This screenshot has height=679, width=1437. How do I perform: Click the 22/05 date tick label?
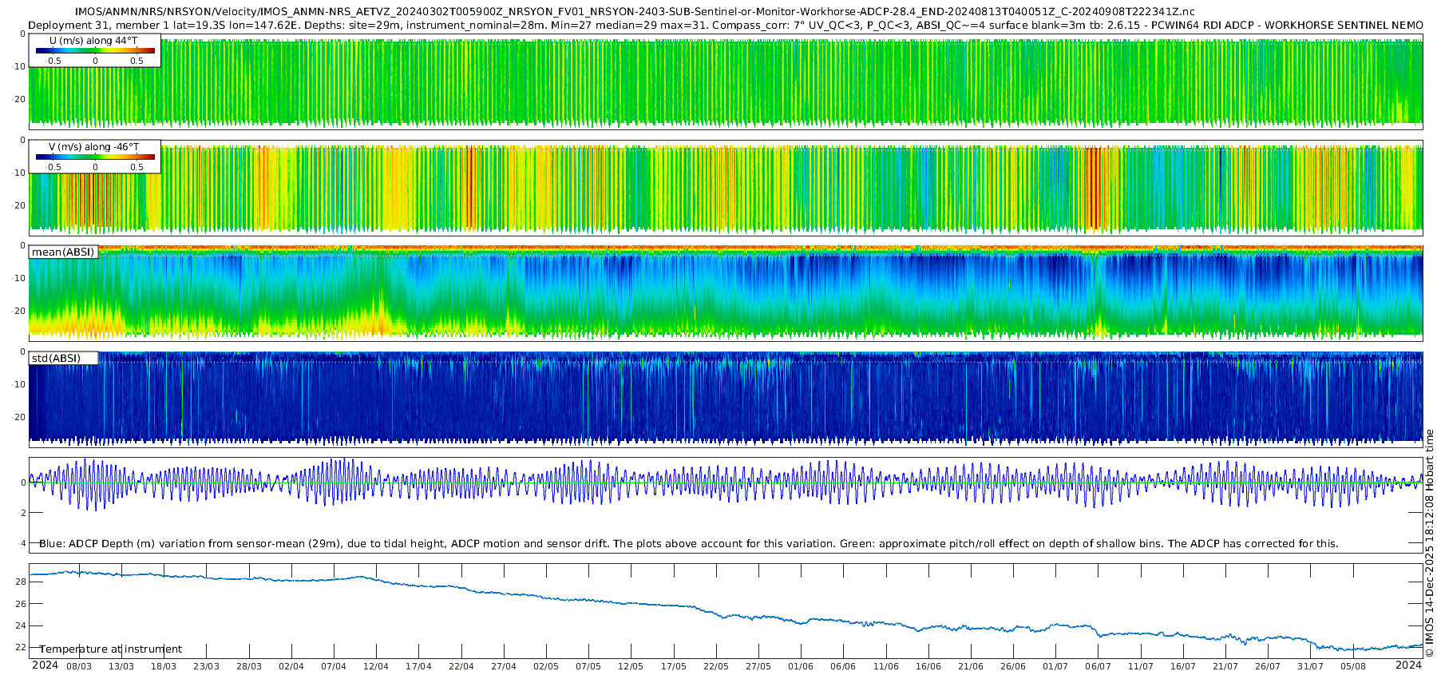[716, 666]
